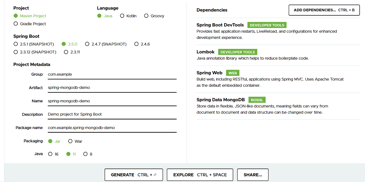Viewport: 365px width, 182px height.
Task: Open the EXPLORE project view
Action: [x=200, y=174]
